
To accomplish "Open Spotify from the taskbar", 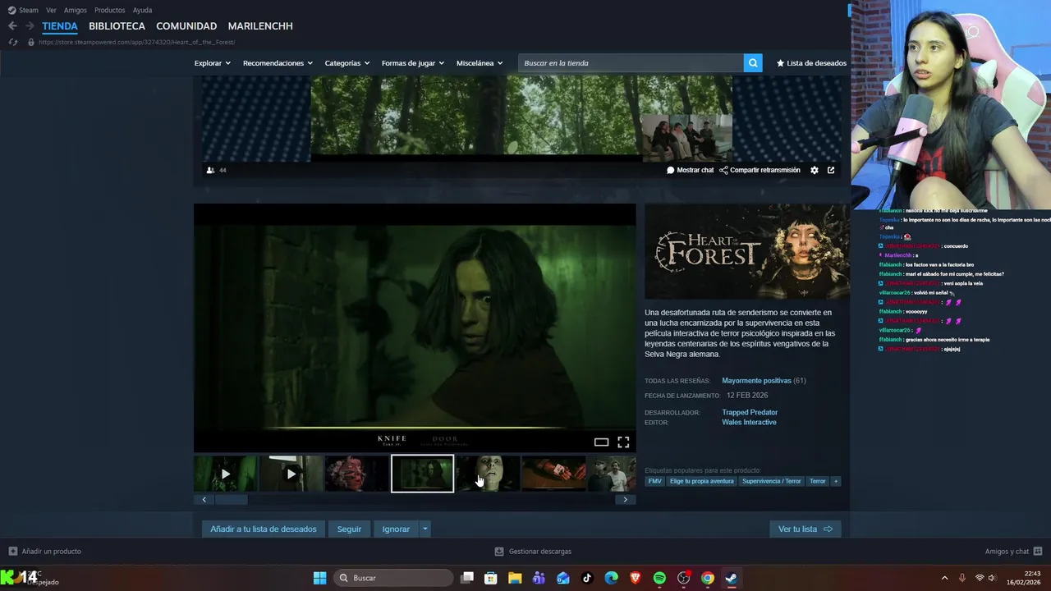I will (x=659, y=578).
